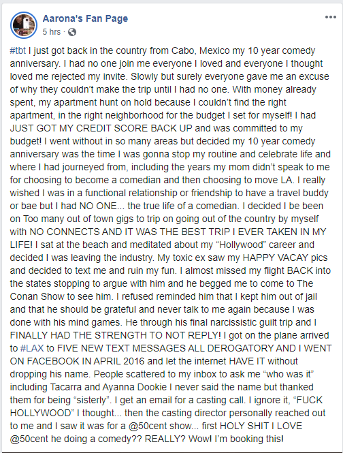The width and height of the screenshot is (343, 453).
Task: Click "FACEBOOK IN APRIL 2016" text
Action: point(75,361)
